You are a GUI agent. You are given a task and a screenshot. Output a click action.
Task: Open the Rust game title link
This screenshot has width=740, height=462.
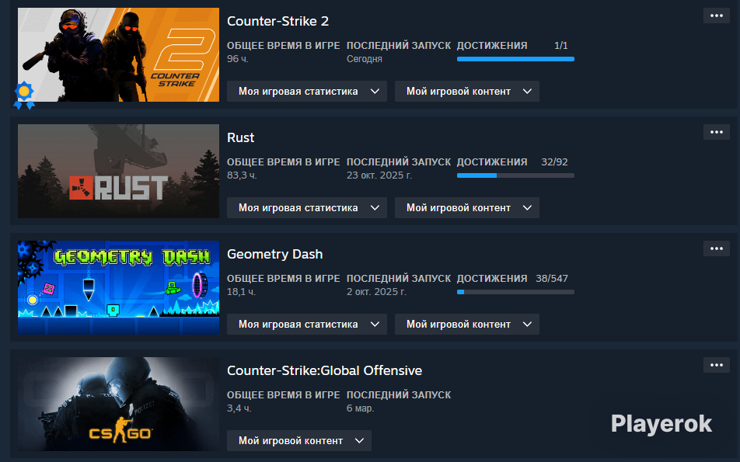241,137
